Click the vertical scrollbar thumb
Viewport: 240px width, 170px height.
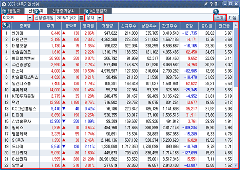click(236, 57)
